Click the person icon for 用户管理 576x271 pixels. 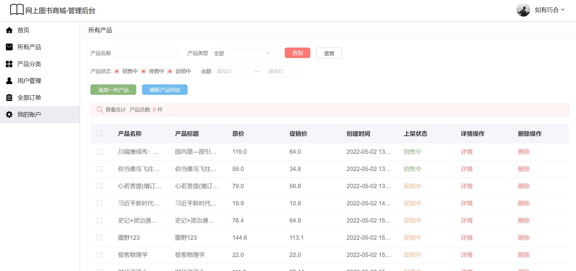coord(9,81)
